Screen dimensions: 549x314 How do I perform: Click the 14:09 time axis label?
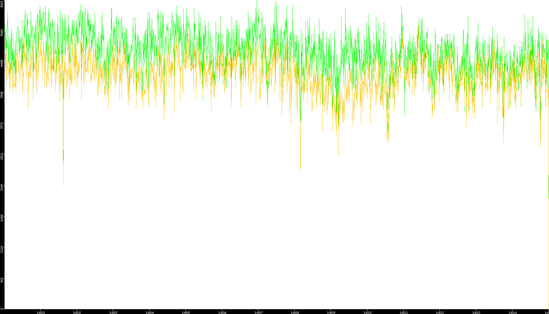331,312
